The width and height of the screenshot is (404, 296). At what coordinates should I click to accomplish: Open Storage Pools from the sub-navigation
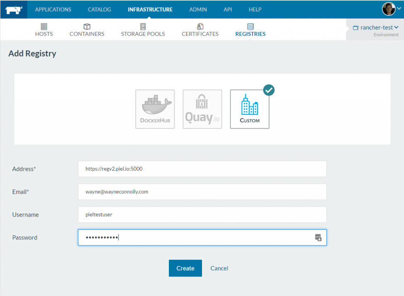(143, 26)
